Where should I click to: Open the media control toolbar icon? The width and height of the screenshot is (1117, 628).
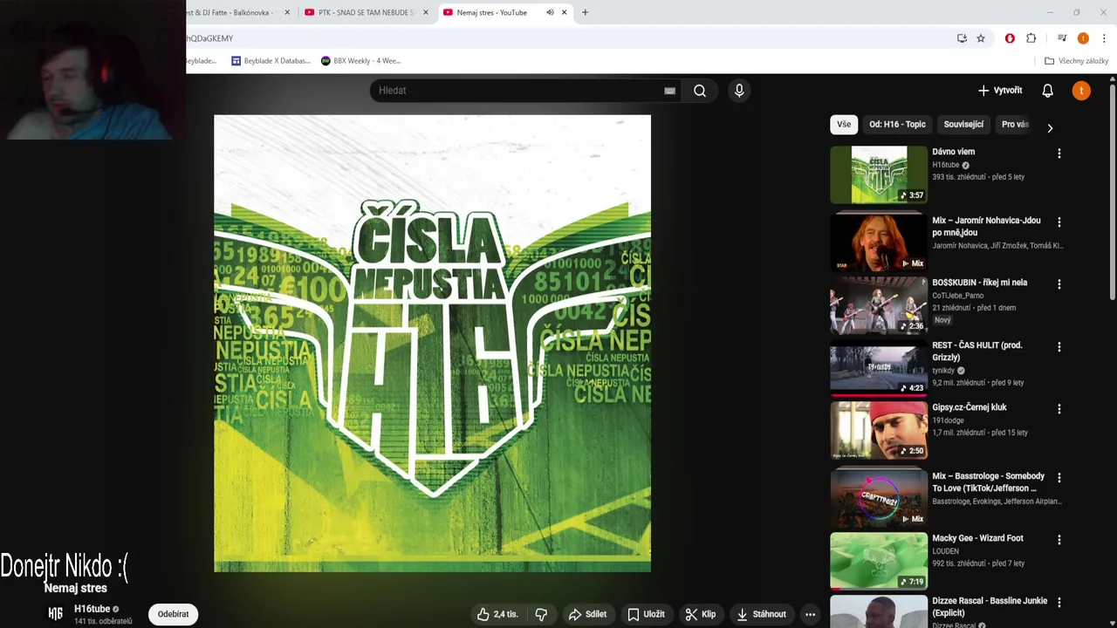(x=1062, y=38)
